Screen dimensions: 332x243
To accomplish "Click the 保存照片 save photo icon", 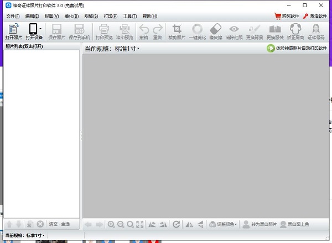I will click(x=56, y=29).
